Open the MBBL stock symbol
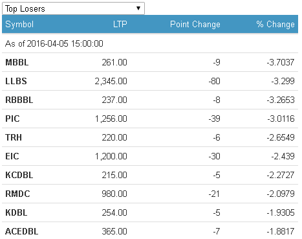 click(17, 62)
